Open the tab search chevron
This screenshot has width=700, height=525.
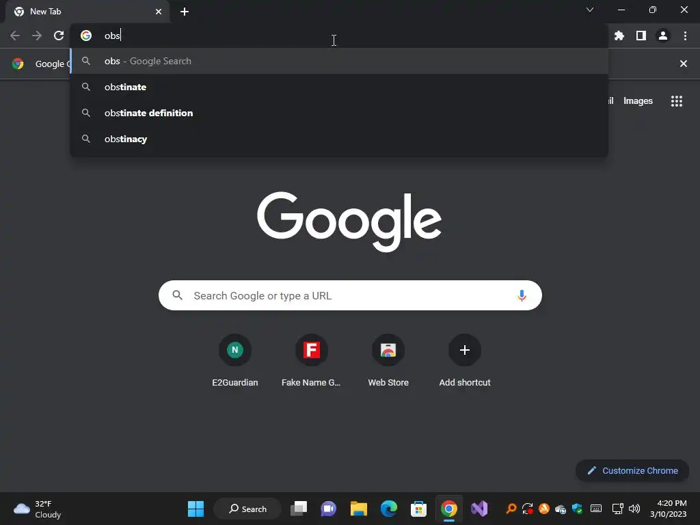(x=590, y=10)
